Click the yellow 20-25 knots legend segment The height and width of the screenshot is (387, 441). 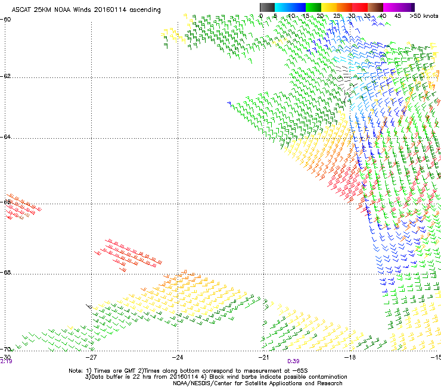(x=329, y=7)
